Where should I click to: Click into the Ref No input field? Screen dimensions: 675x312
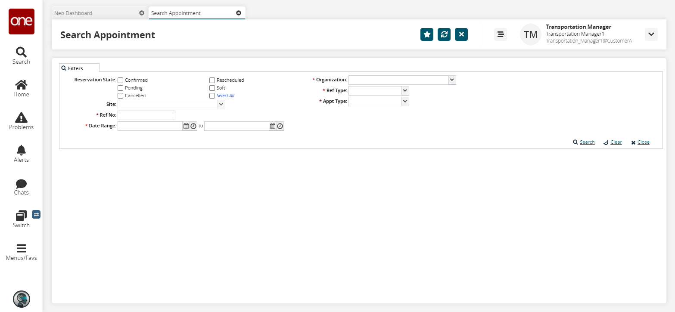pyautogui.click(x=146, y=115)
